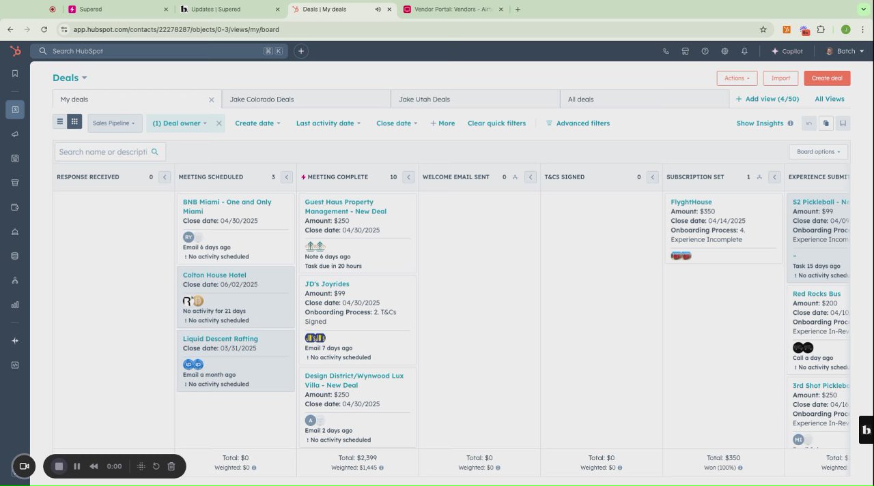
Task: Open the All Views link
Action: tap(830, 99)
